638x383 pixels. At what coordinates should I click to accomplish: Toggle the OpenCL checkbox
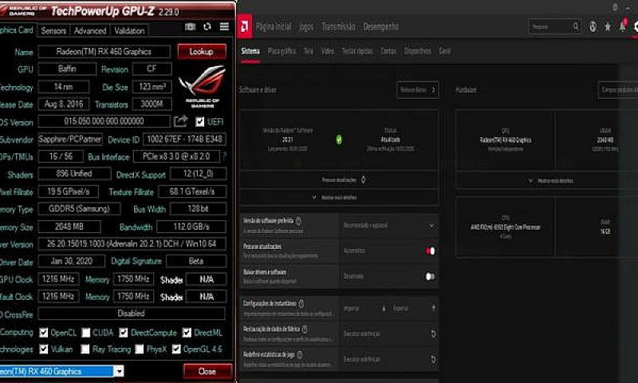pyautogui.click(x=44, y=333)
